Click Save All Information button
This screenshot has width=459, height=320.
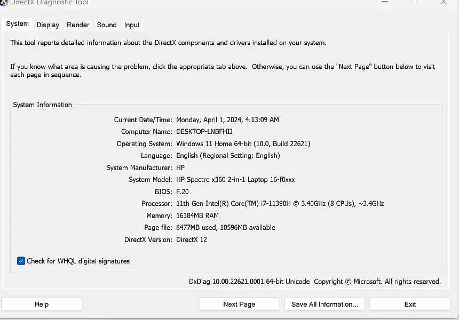(325, 304)
